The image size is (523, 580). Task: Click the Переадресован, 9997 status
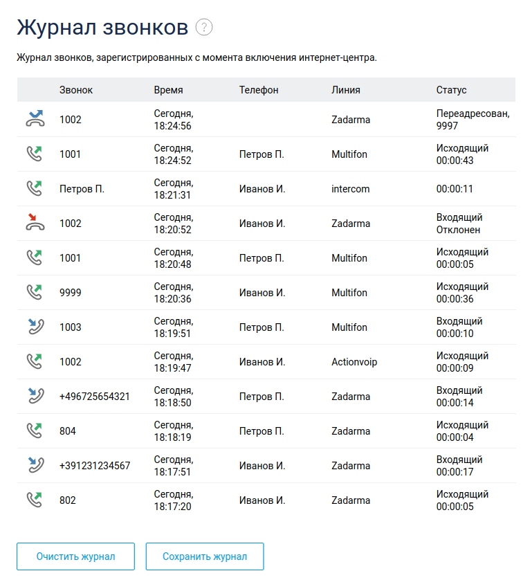point(473,119)
